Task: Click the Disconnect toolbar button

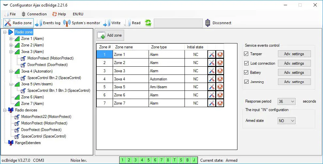Action: click(218, 23)
